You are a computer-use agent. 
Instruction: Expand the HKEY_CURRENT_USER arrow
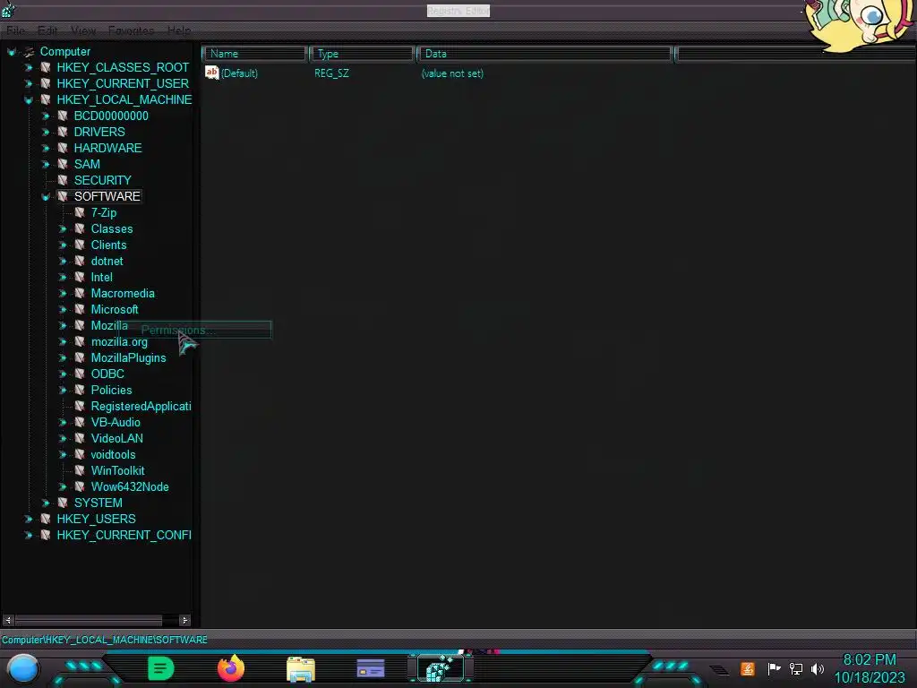[28, 83]
